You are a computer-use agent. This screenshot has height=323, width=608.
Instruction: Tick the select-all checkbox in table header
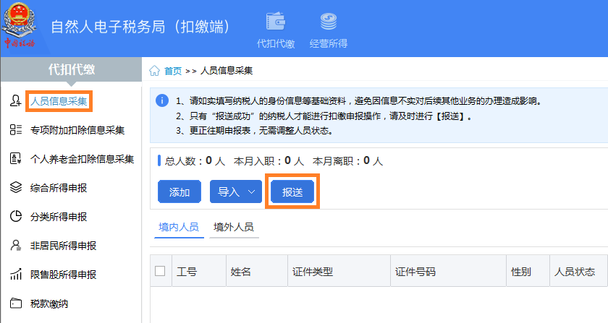(160, 271)
